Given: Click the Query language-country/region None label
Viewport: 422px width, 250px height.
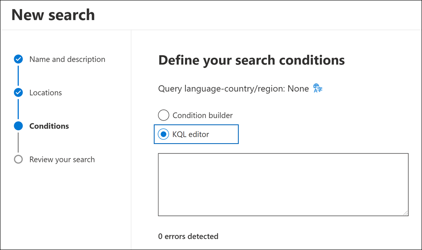Looking at the screenshot, I should (233, 88).
